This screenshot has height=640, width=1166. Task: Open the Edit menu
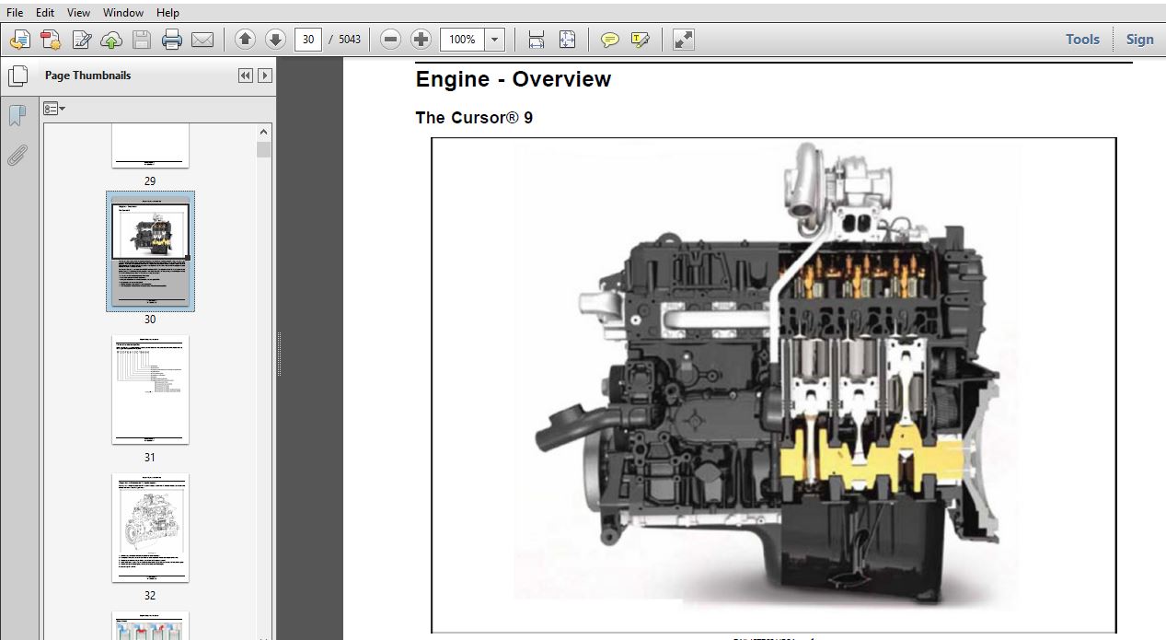point(45,13)
